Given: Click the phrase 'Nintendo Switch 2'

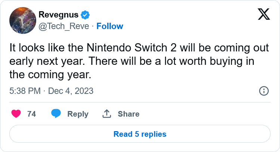Looking at the screenshot, I should (131, 48).
